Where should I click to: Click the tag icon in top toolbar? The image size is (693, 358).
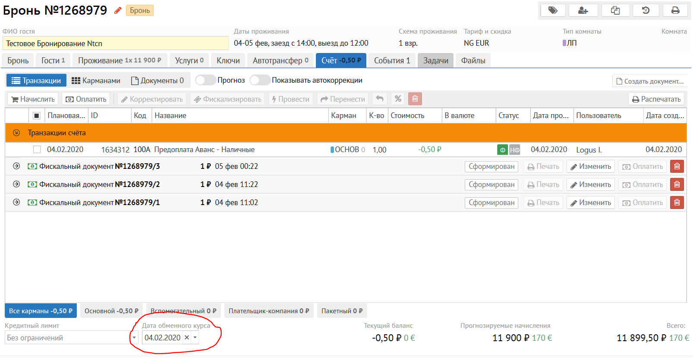tap(553, 10)
